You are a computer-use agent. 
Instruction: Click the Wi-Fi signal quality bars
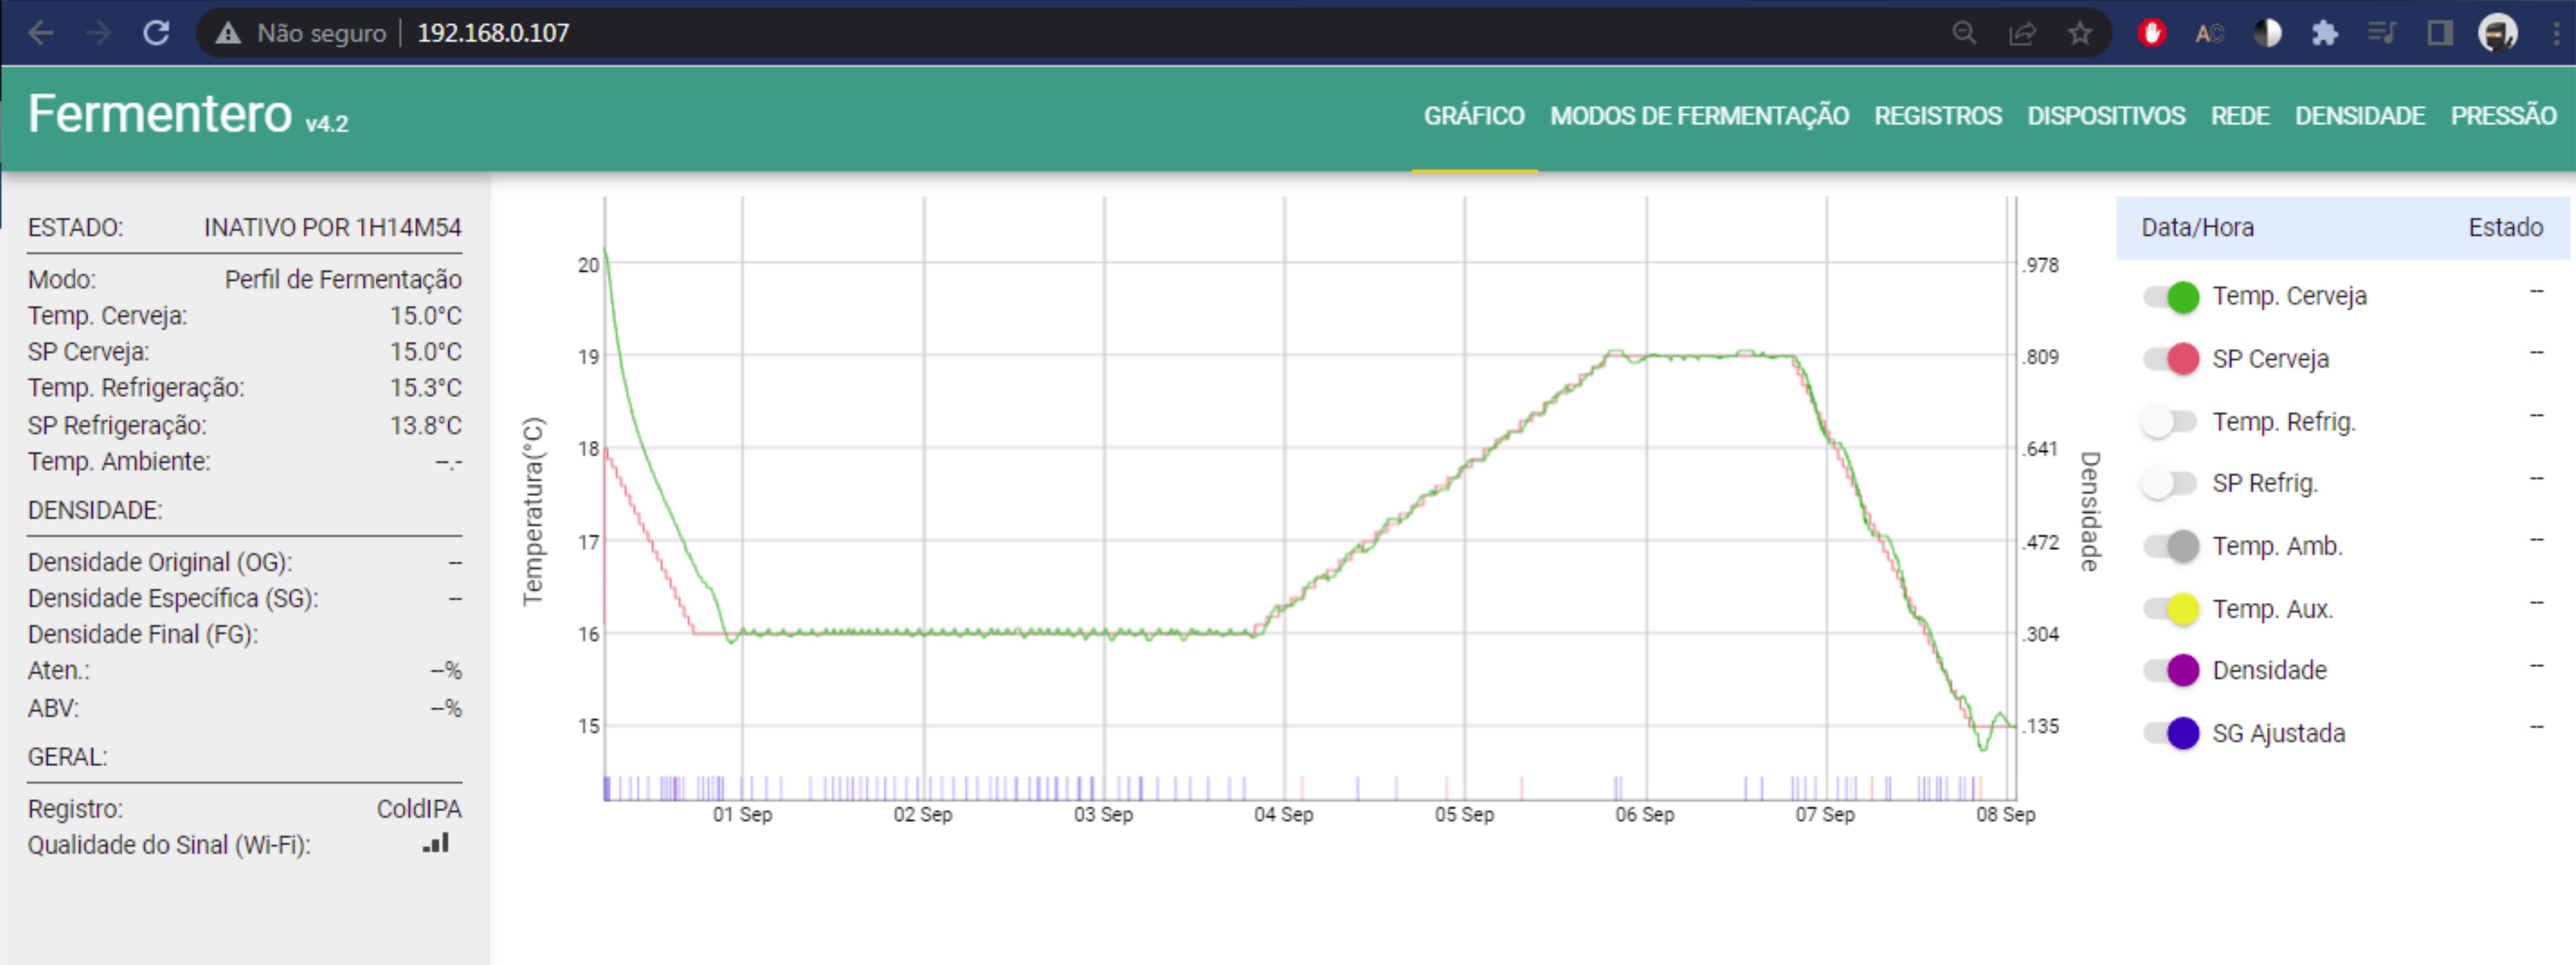(436, 843)
